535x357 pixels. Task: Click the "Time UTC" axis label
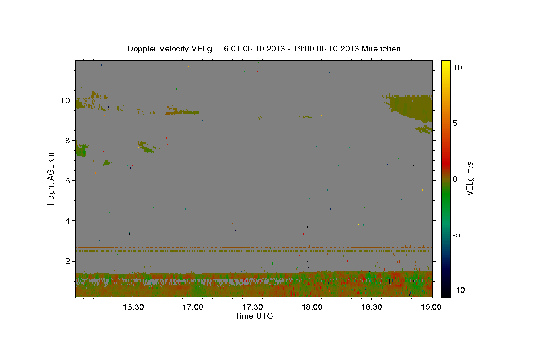(254, 316)
